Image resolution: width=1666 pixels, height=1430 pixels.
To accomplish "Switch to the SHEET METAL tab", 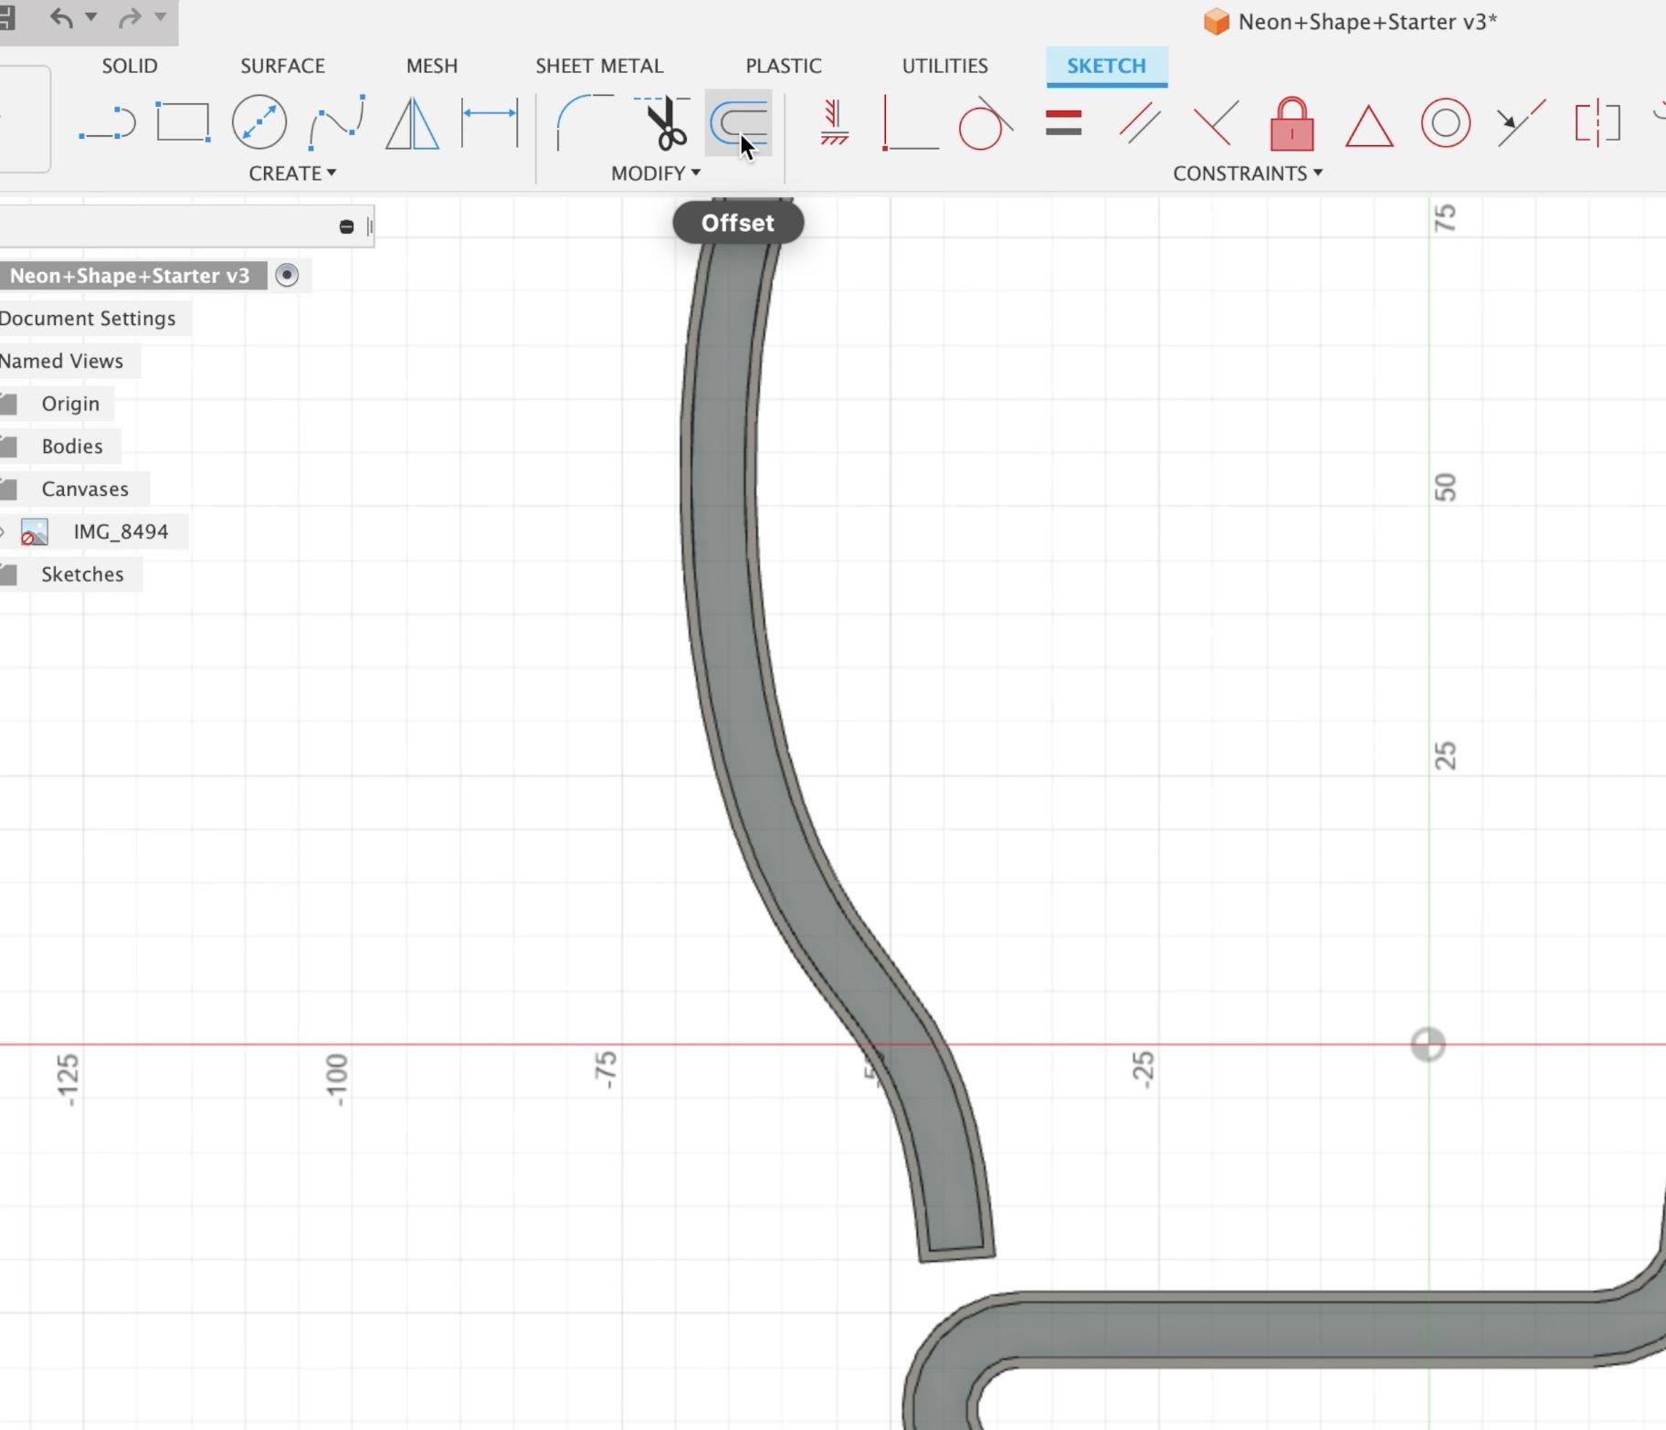I will pyautogui.click(x=598, y=66).
